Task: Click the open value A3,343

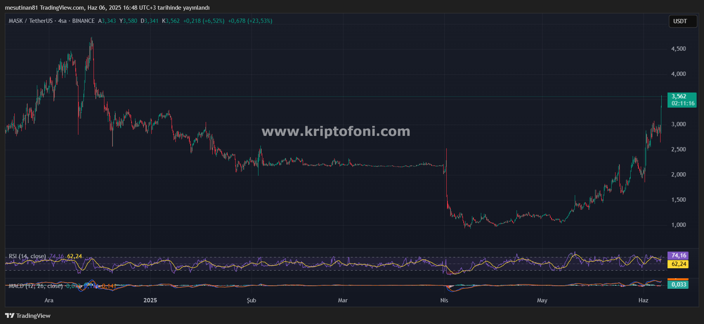Action: [x=107, y=21]
